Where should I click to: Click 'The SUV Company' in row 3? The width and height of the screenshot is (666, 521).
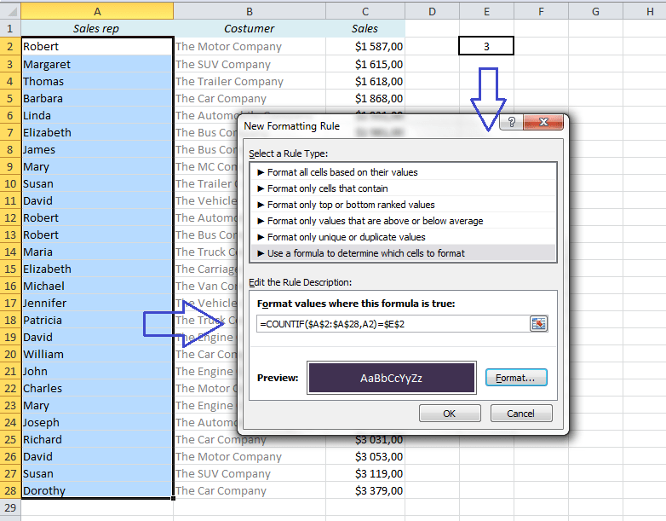coord(250,64)
